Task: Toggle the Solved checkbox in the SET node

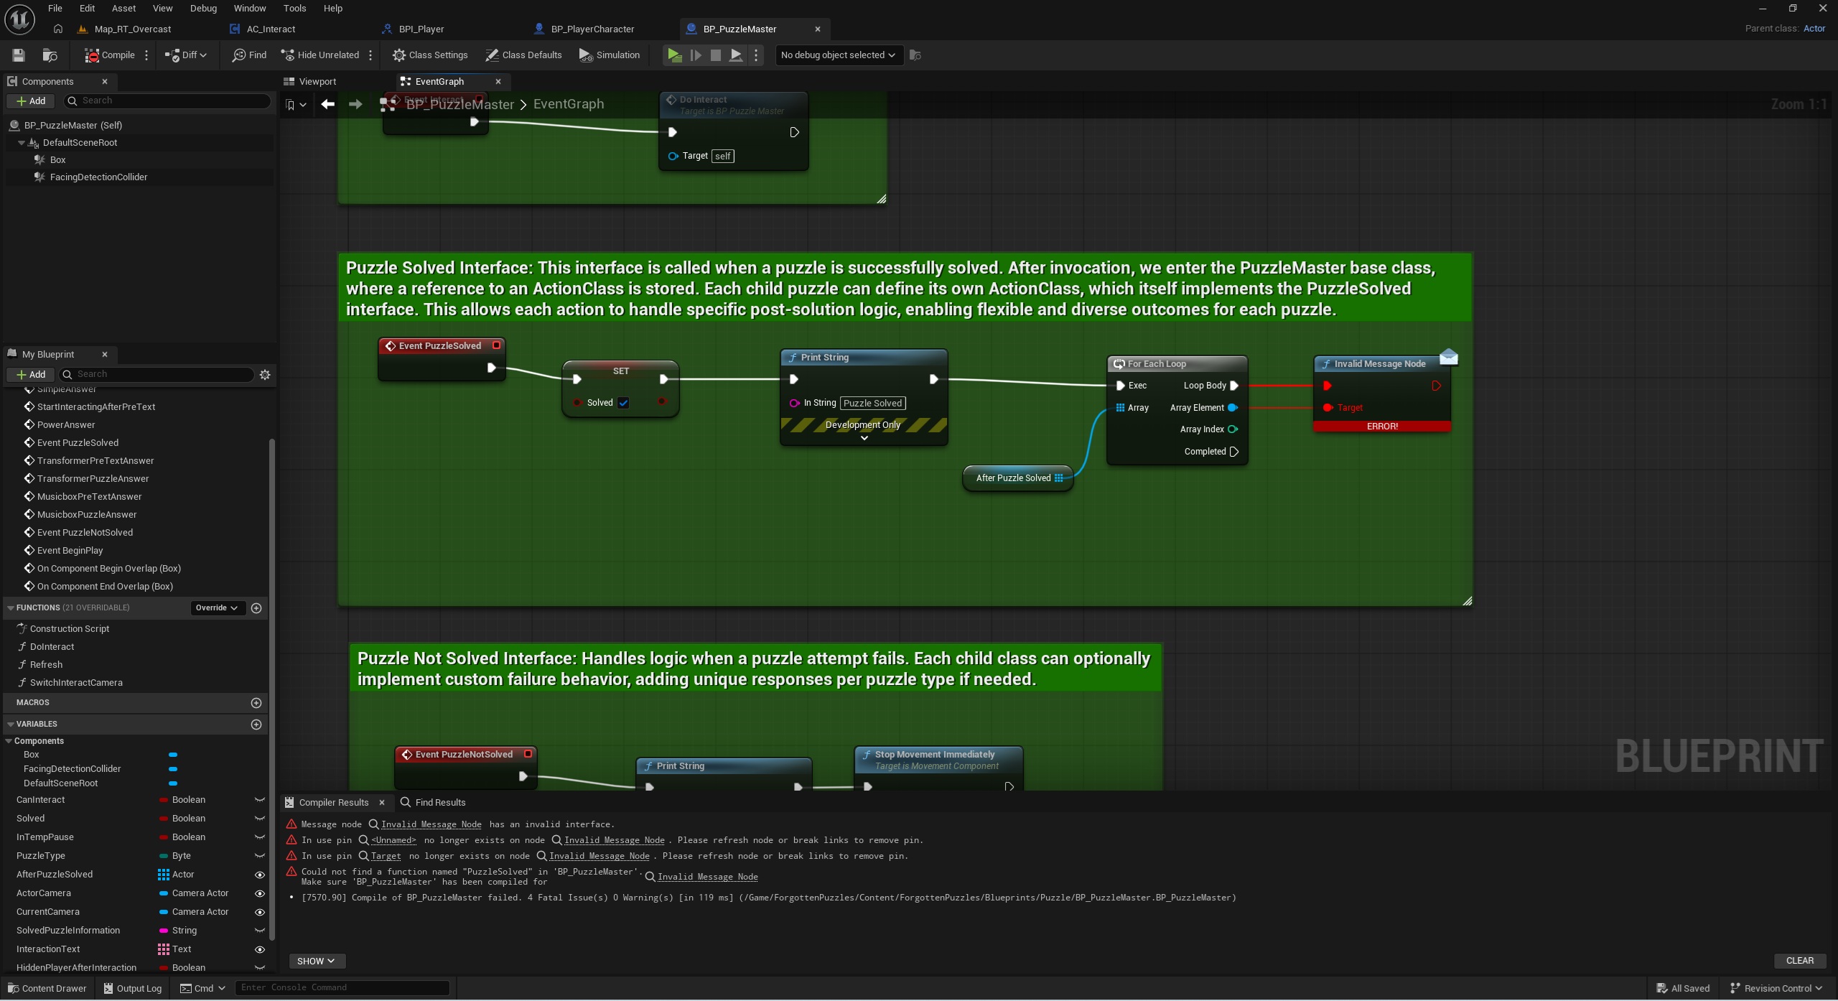Action: point(623,403)
